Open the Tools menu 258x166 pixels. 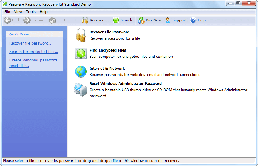point(31,12)
